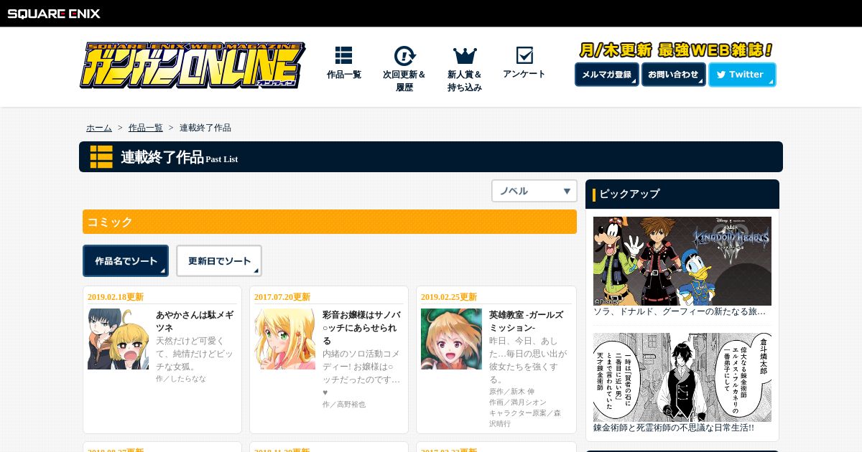Open the ノベル category dropdown
The image size is (862, 452).
coord(534,191)
